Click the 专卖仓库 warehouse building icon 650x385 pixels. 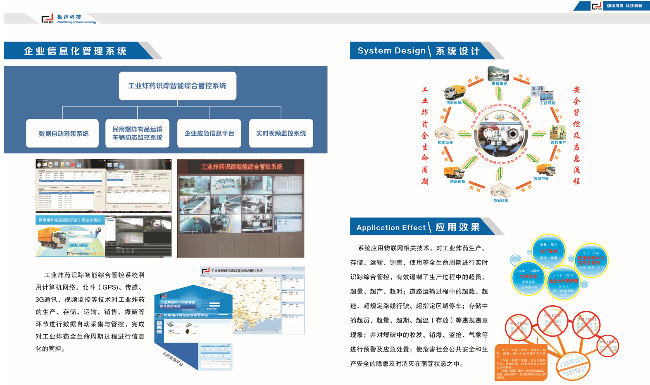pyautogui.click(x=444, y=133)
